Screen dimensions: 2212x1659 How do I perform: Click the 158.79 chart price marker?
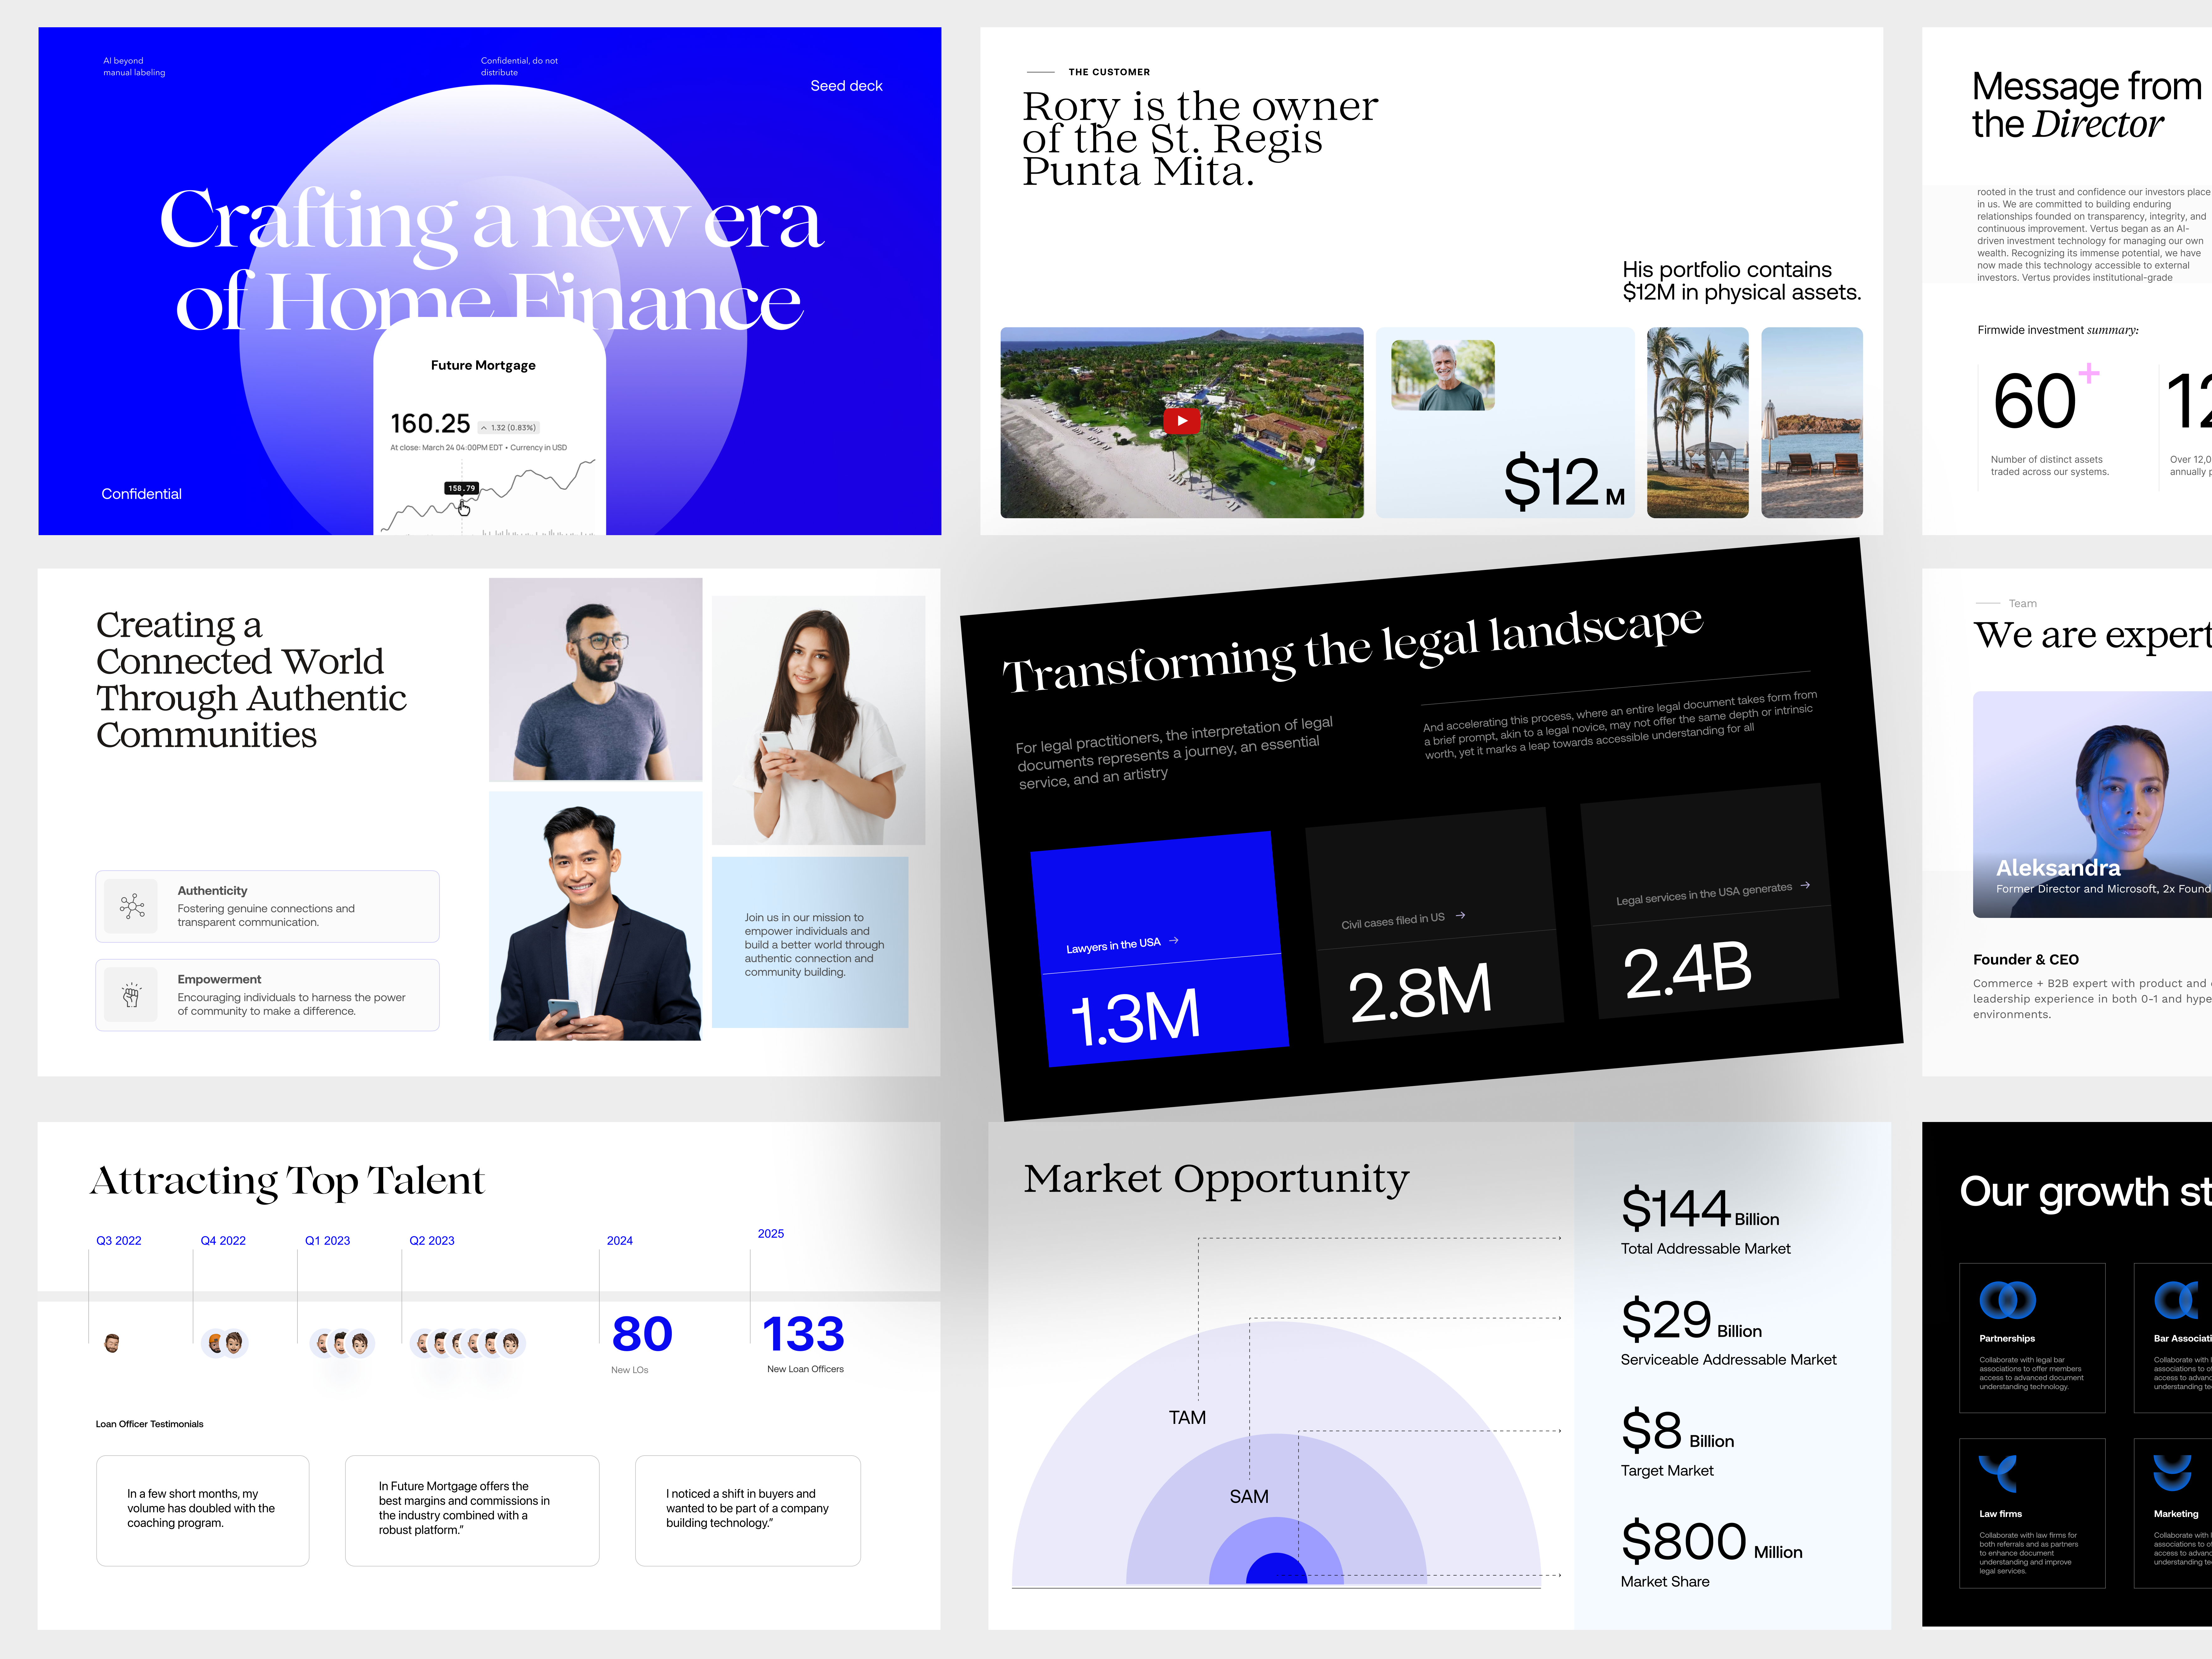click(x=462, y=488)
